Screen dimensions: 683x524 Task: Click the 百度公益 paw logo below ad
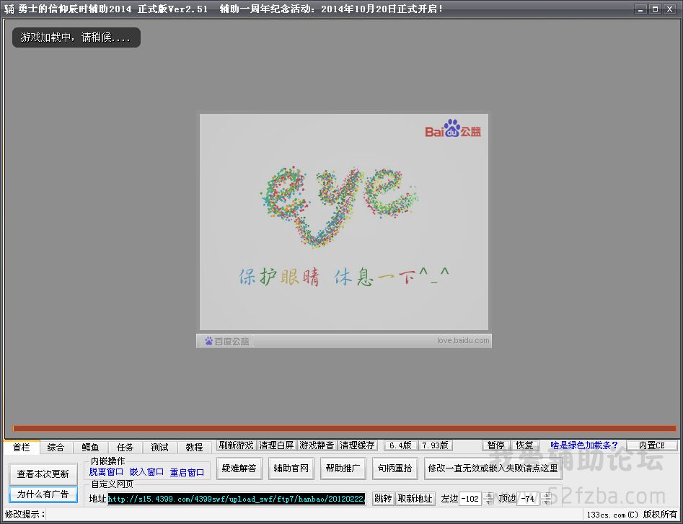227,341
